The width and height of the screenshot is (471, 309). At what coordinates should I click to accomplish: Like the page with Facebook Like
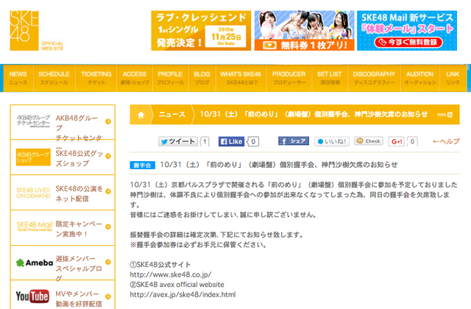pyautogui.click(x=231, y=141)
